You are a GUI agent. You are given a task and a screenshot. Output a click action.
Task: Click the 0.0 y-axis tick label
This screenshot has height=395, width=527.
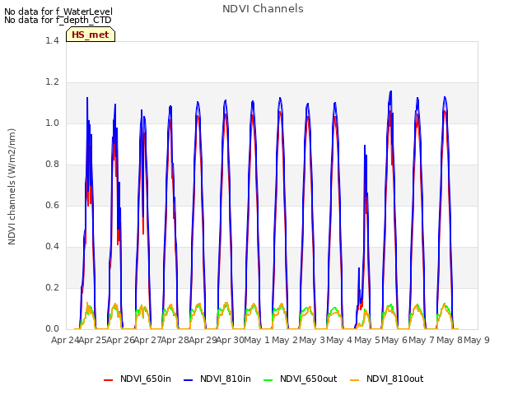click(52, 329)
